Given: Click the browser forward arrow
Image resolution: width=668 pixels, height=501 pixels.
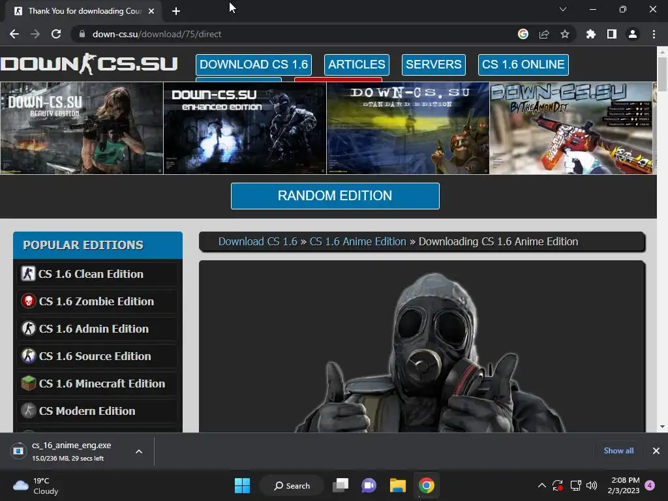Looking at the screenshot, I should point(35,34).
